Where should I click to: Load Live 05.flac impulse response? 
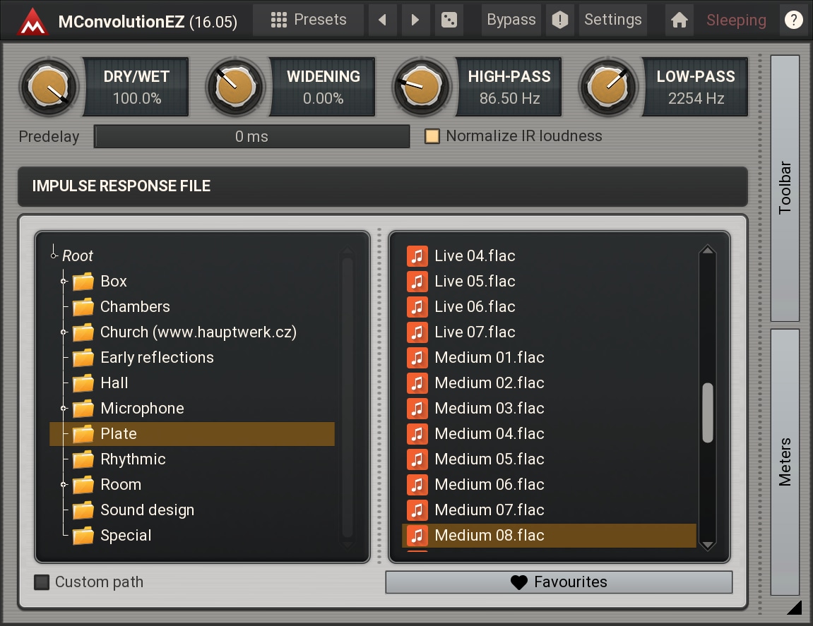[x=549, y=282]
